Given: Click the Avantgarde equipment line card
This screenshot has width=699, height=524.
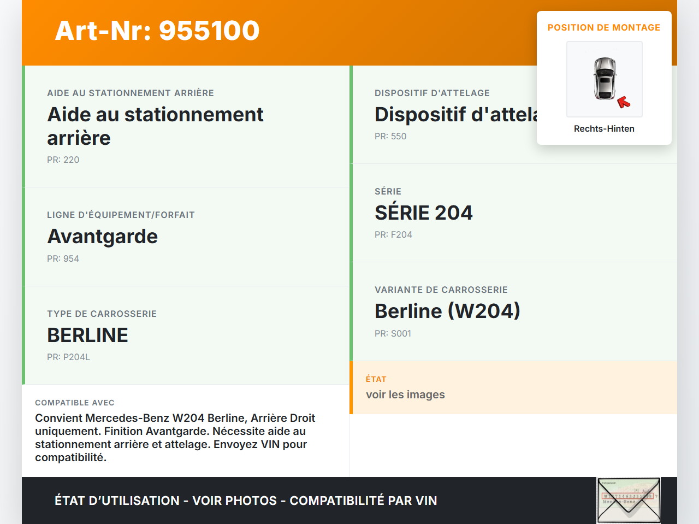Looking at the screenshot, I should (186, 236).
